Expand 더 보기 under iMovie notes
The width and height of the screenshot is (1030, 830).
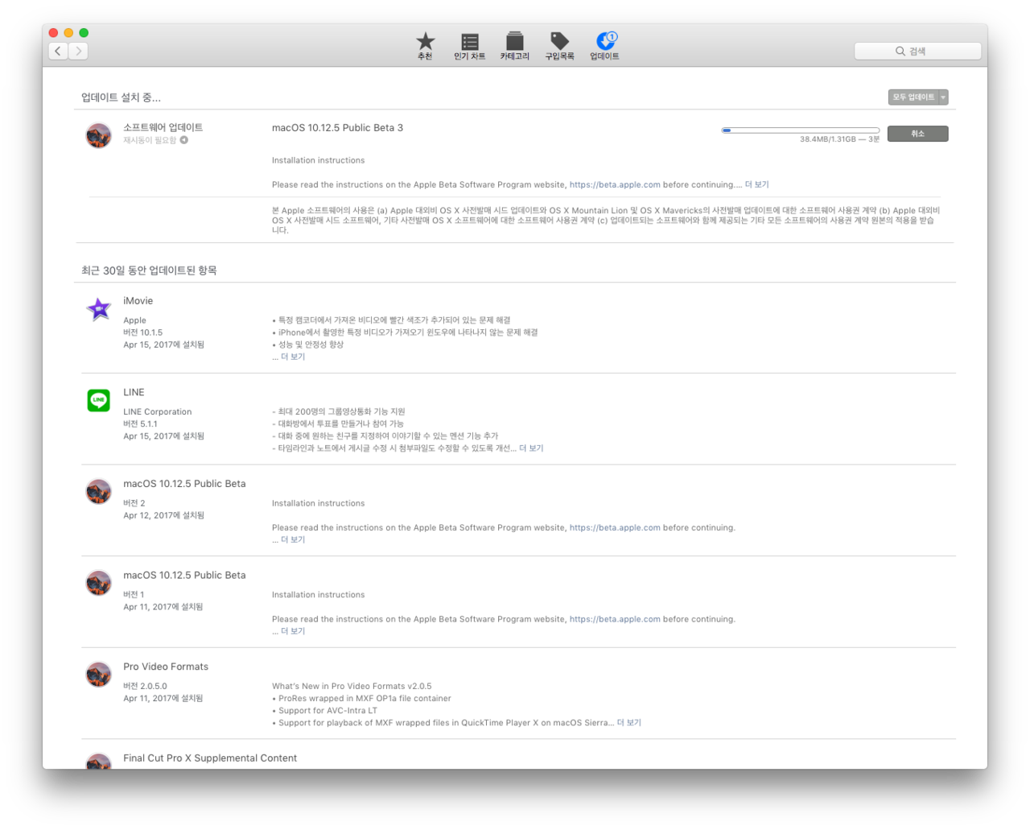(x=293, y=357)
